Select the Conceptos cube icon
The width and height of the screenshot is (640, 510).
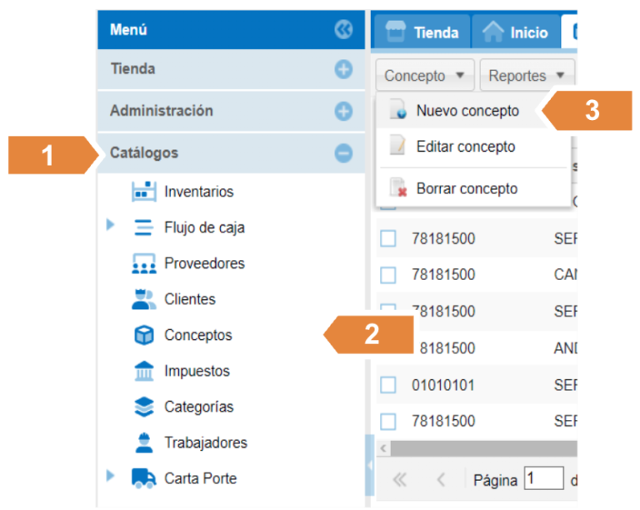point(144,335)
